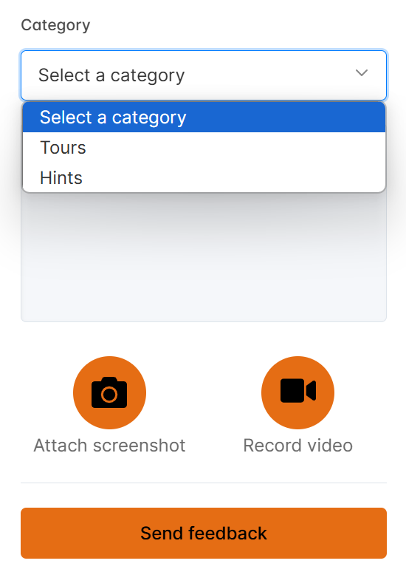Click the Record video label
This screenshot has width=406, height=586.
tap(297, 446)
